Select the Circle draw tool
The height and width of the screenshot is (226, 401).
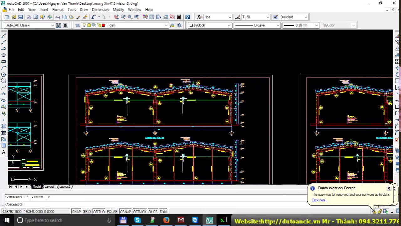tap(3, 74)
